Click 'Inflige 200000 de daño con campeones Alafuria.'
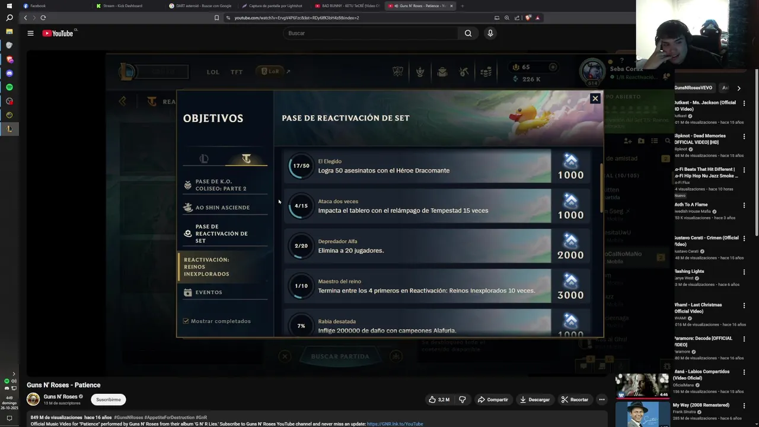The width and height of the screenshot is (759, 427). click(x=387, y=331)
